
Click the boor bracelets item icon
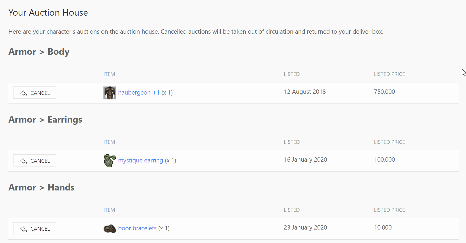tap(110, 229)
